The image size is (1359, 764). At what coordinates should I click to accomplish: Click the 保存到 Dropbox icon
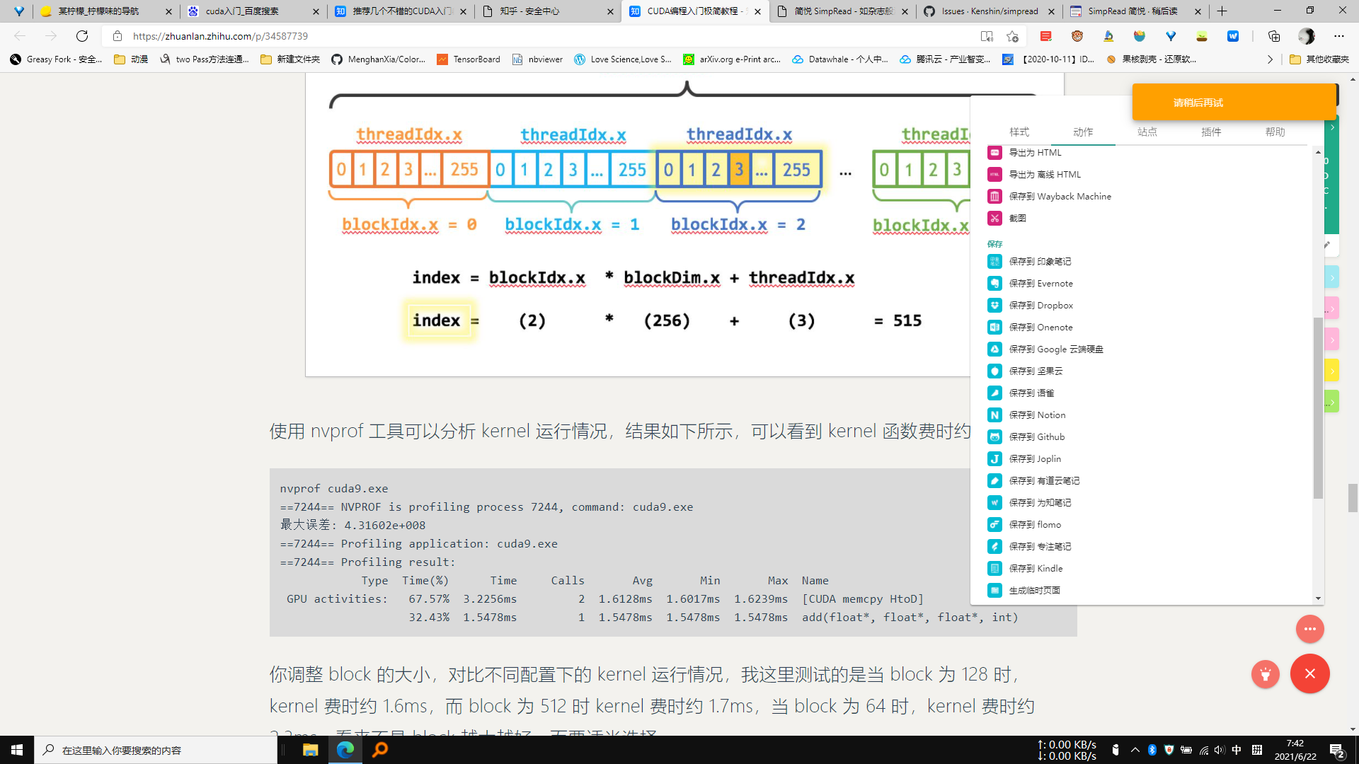pos(994,306)
